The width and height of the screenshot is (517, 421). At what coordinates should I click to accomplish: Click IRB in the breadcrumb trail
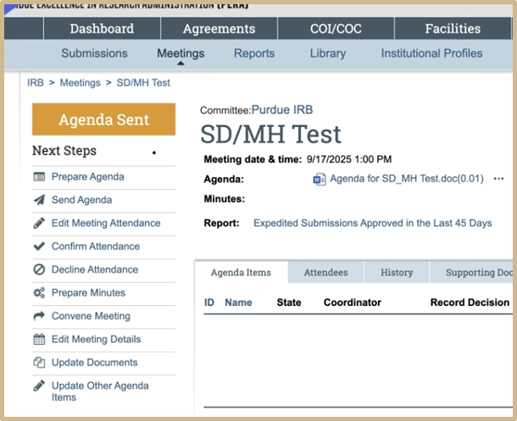coord(36,83)
